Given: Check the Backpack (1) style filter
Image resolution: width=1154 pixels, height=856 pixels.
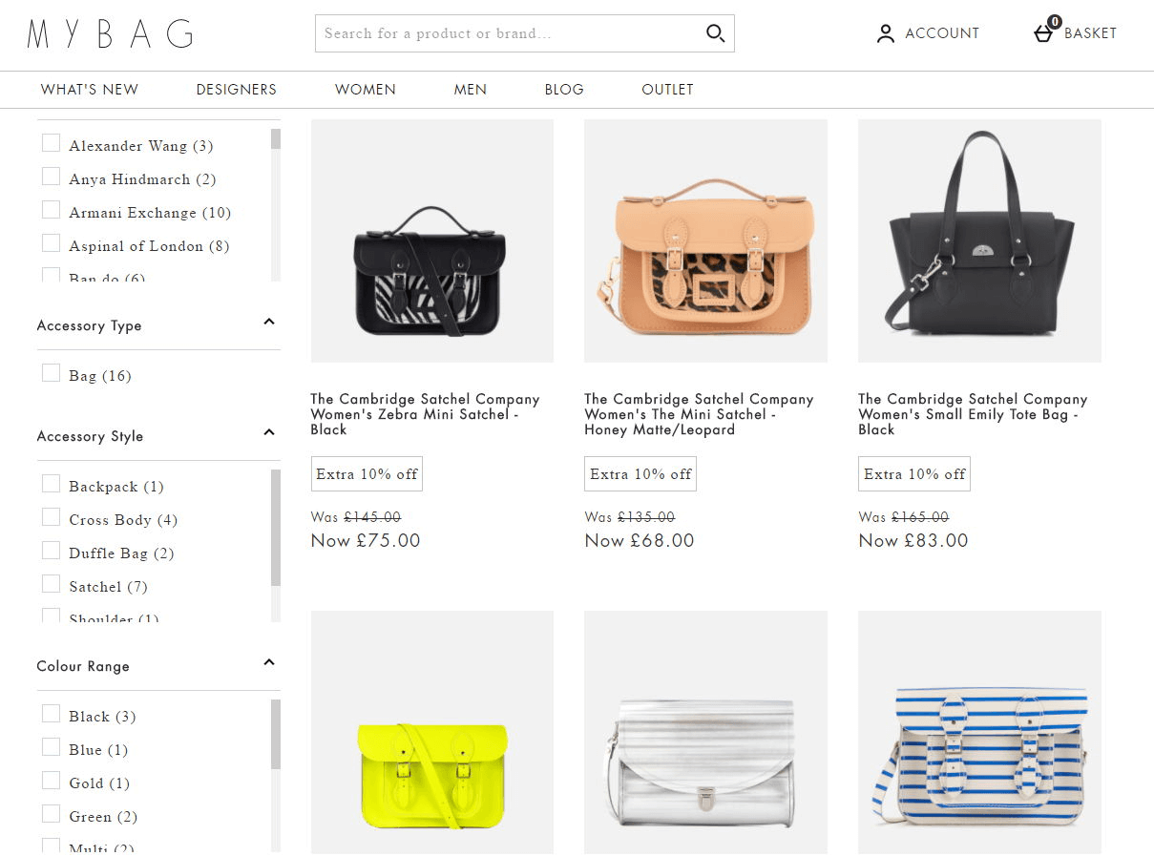Looking at the screenshot, I should [52, 484].
